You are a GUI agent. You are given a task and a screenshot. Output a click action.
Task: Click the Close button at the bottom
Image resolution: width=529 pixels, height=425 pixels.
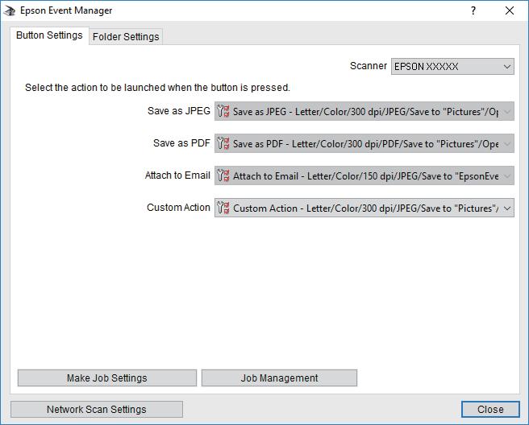click(490, 409)
